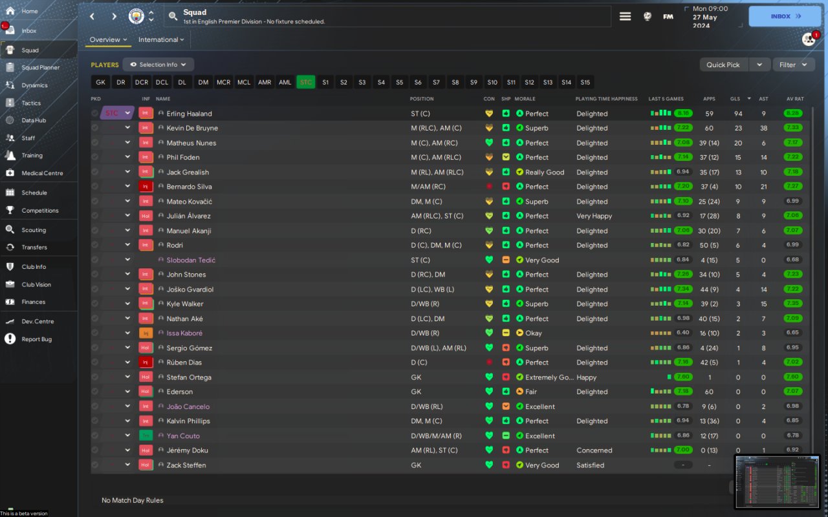Open the Club Vision icon
This screenshot has height=517, width=828.
(x=10, y=284)
